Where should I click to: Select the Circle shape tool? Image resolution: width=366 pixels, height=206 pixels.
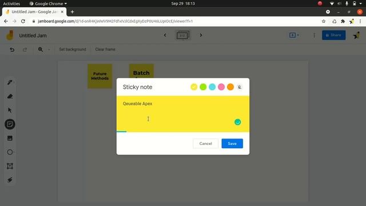pos(10,152)
